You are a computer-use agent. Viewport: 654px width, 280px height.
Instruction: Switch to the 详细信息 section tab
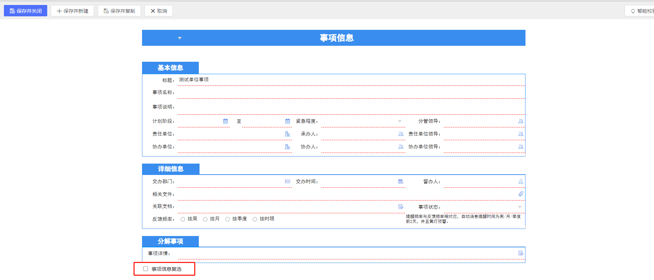[x=171, y=169]
